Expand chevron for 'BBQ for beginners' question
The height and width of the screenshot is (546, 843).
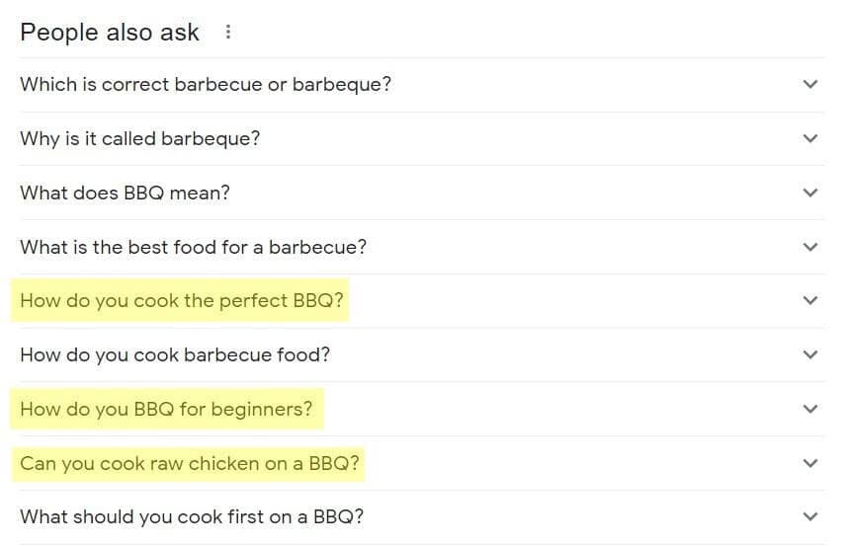810,409
